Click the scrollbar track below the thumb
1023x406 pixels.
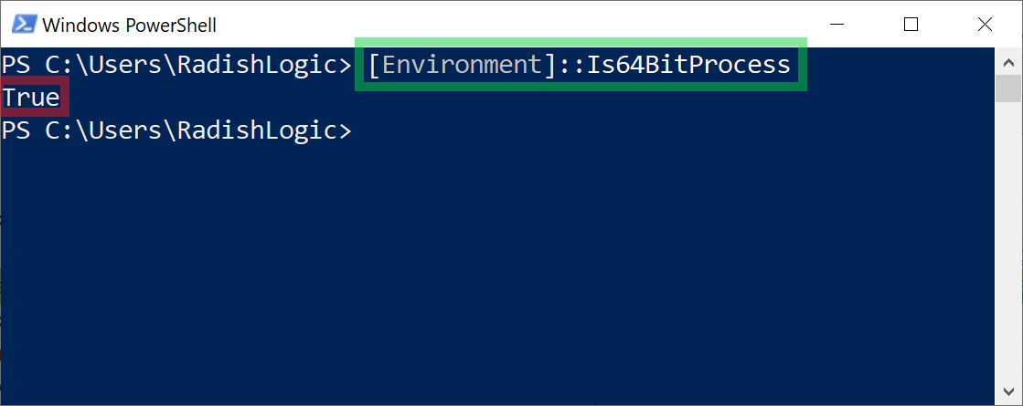1008,241
